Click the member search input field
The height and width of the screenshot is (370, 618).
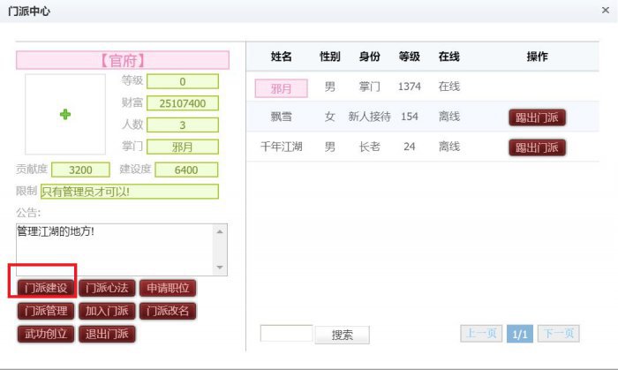286,334
